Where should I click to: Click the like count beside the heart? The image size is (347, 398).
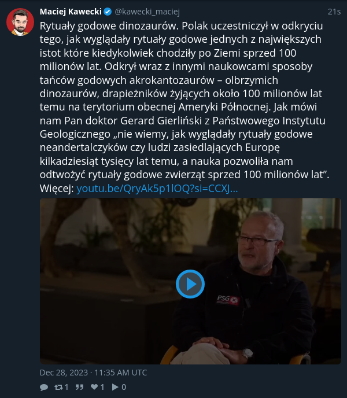102,387
